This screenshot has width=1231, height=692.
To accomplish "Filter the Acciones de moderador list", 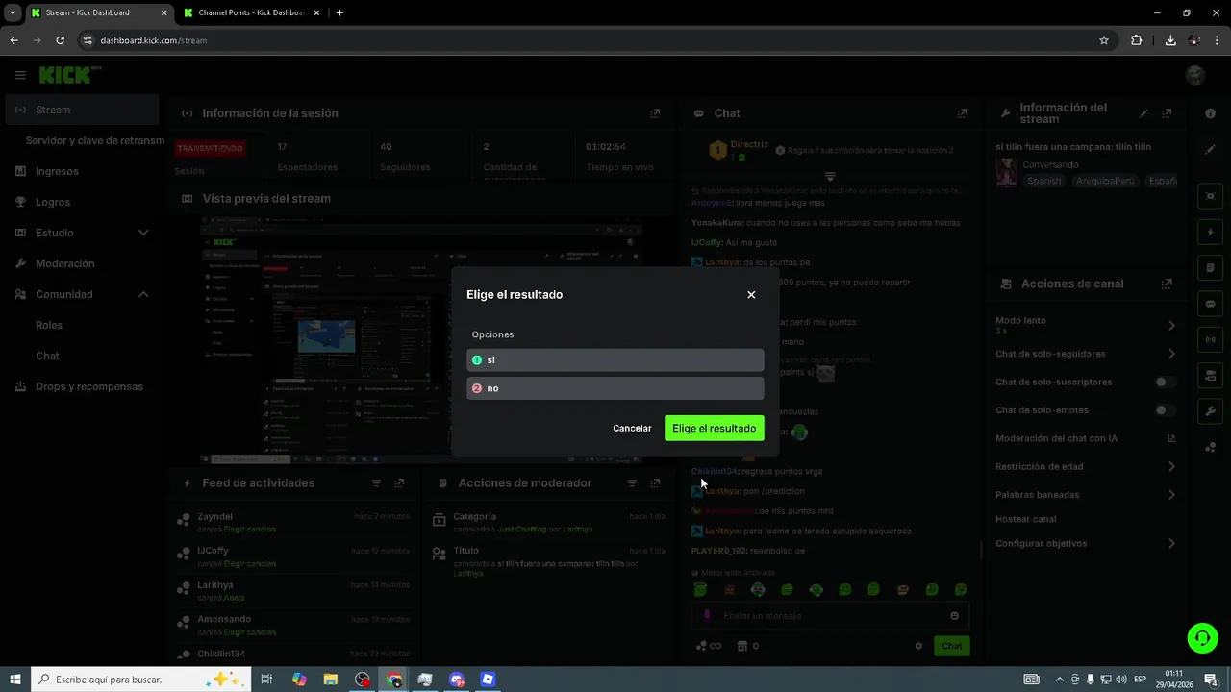I will pos(632,483).
